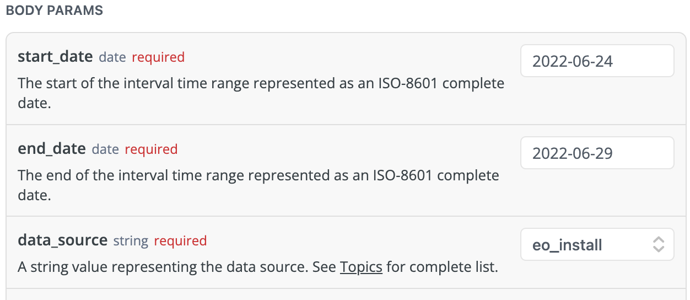Viewport: 690px width, 300px height.
Task: Open the eo_install data source dropdown
Action: (x=596, y=244)
